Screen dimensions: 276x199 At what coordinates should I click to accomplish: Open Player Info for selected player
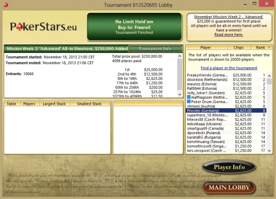point(229,167)
